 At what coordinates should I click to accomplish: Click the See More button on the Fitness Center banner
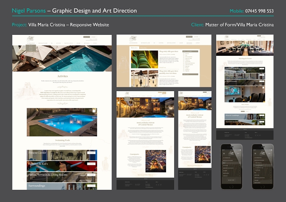click(x=91, y=152)
